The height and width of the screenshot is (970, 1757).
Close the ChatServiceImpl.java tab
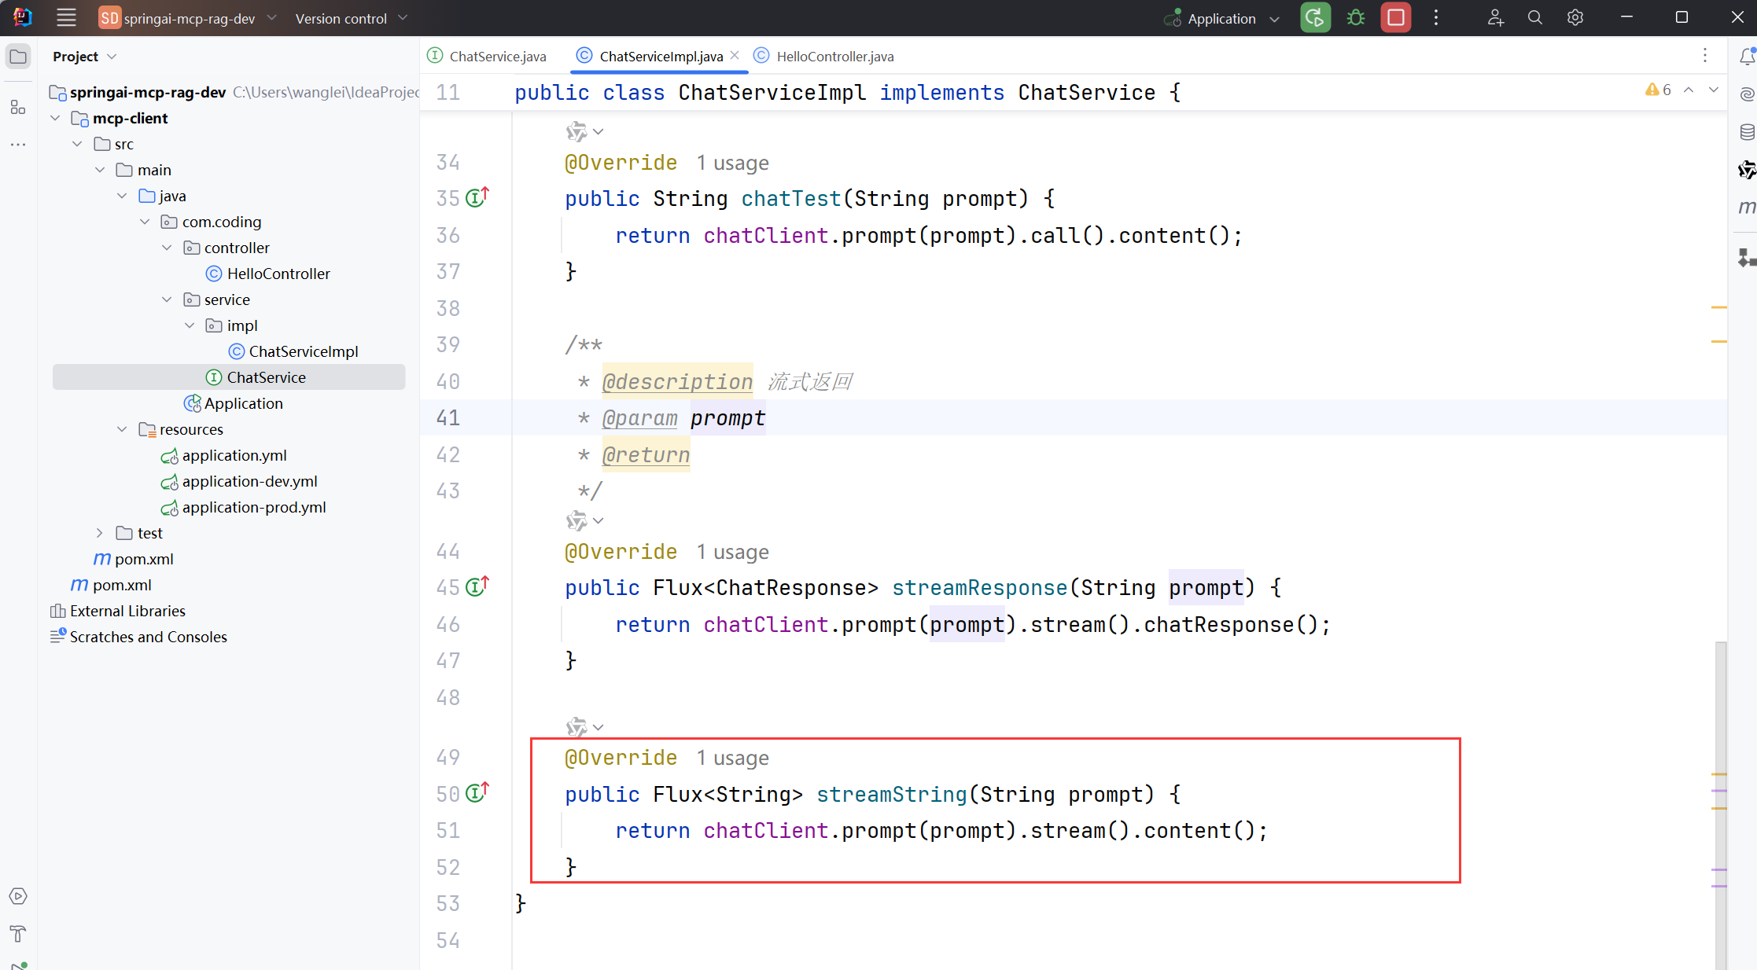pyautogui.click(x=735, y=55)
